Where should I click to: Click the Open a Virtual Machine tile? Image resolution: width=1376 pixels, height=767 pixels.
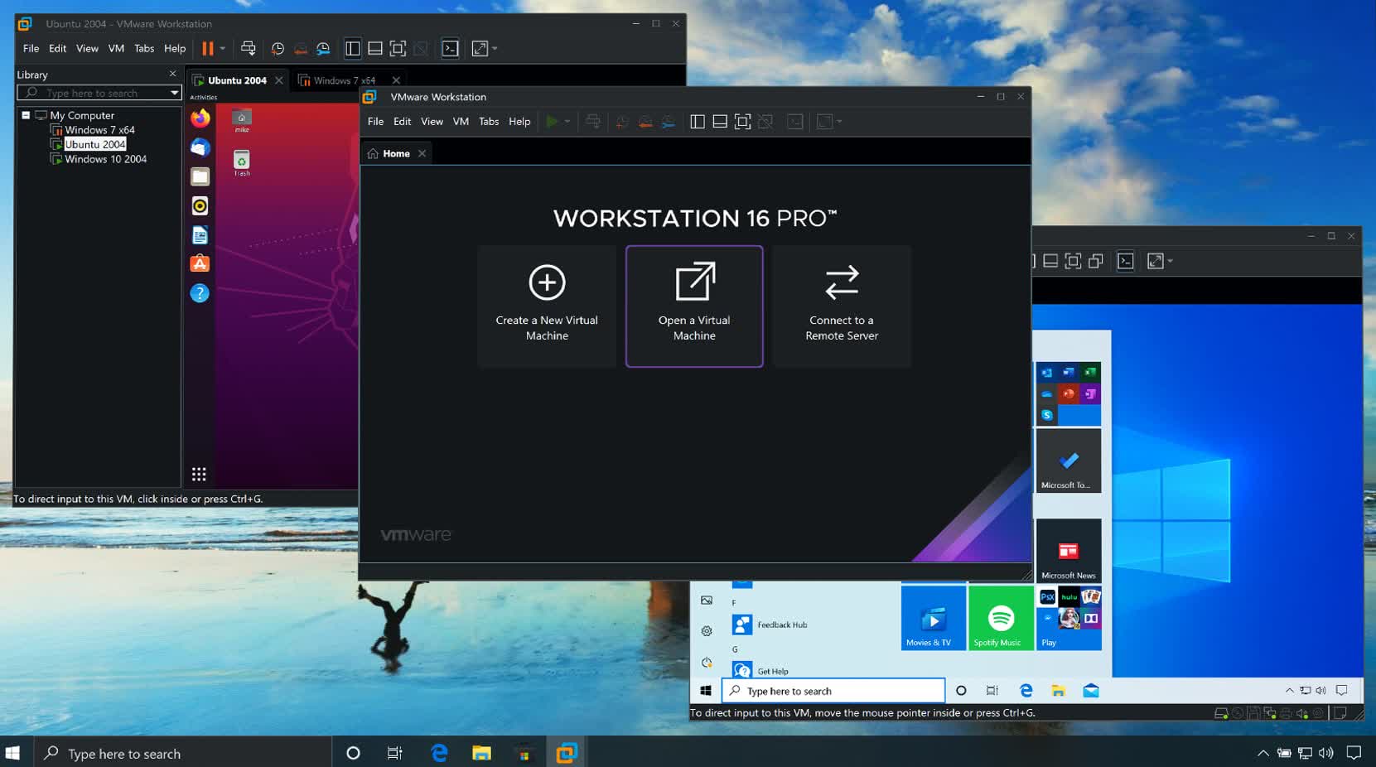click(694, 306)
